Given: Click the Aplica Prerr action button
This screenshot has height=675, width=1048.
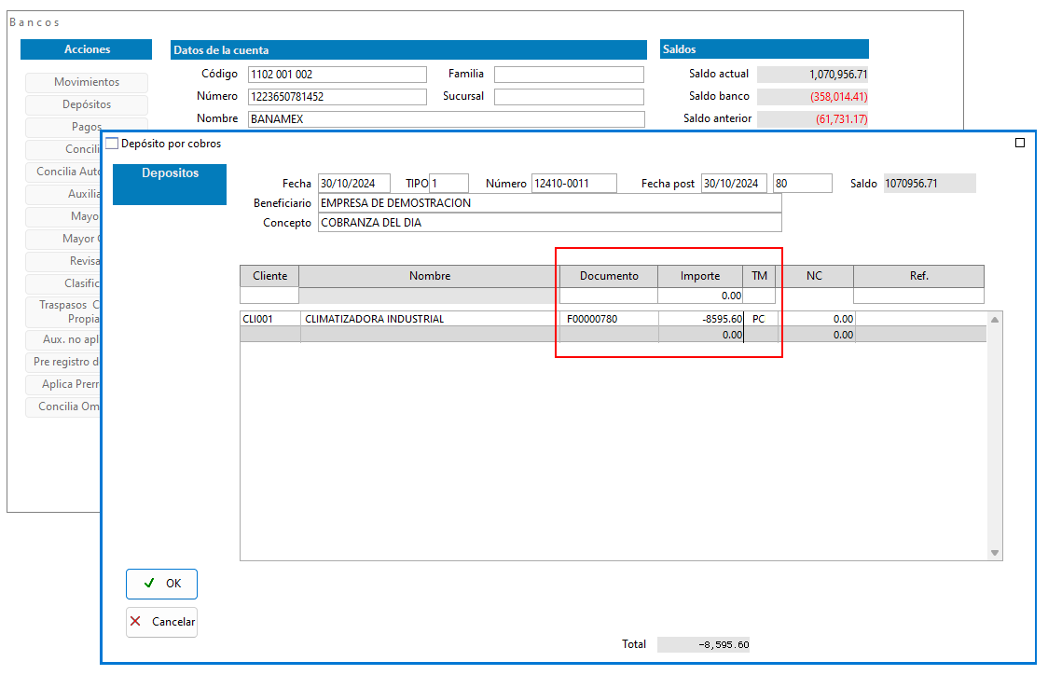Looking at the screenshot, I should 64,383.
